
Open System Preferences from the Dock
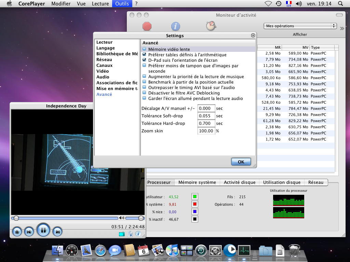click(x=215, y=251)
